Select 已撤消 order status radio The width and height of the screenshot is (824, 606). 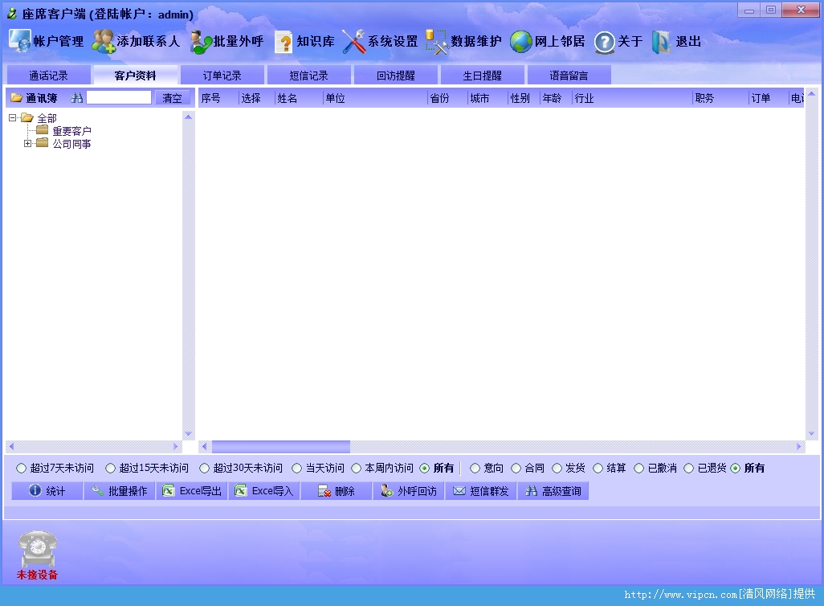[639, 469]
